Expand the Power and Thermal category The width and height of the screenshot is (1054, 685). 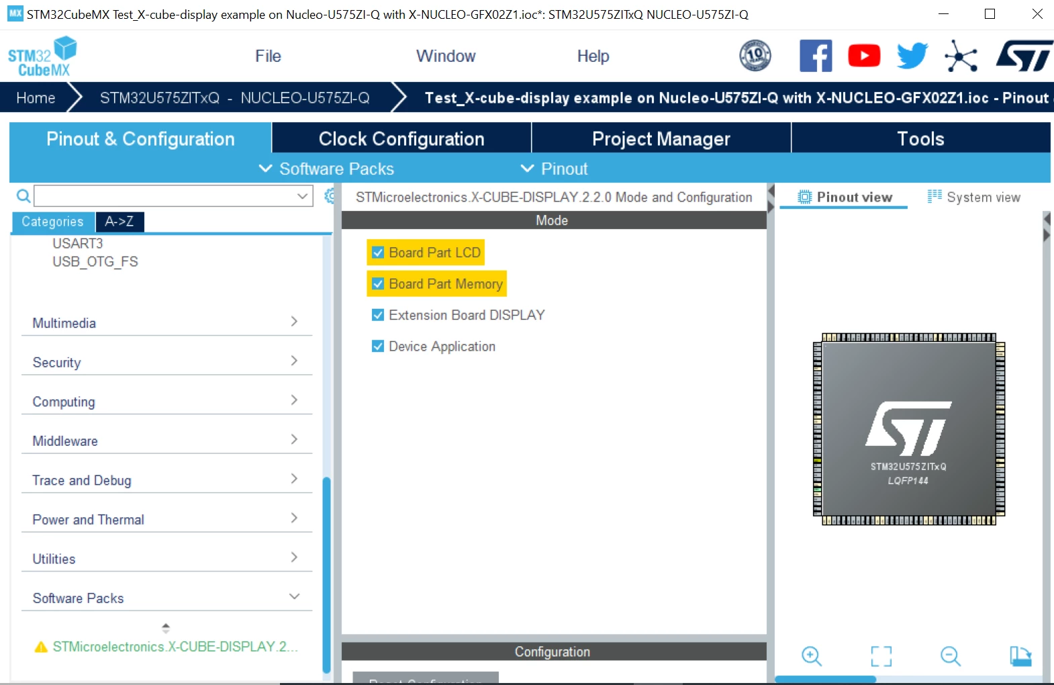coord(167,520)
